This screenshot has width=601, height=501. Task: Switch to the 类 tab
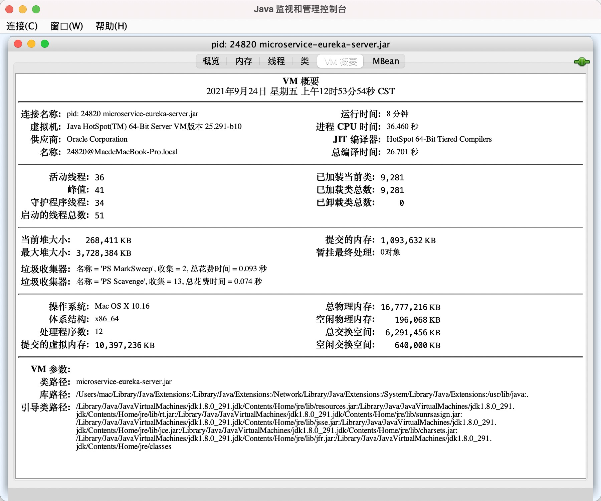click(x=305, y=61)
